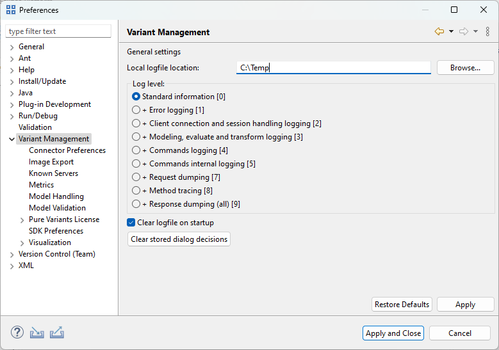Open the View Menu three-dots icon

point(488,31)
